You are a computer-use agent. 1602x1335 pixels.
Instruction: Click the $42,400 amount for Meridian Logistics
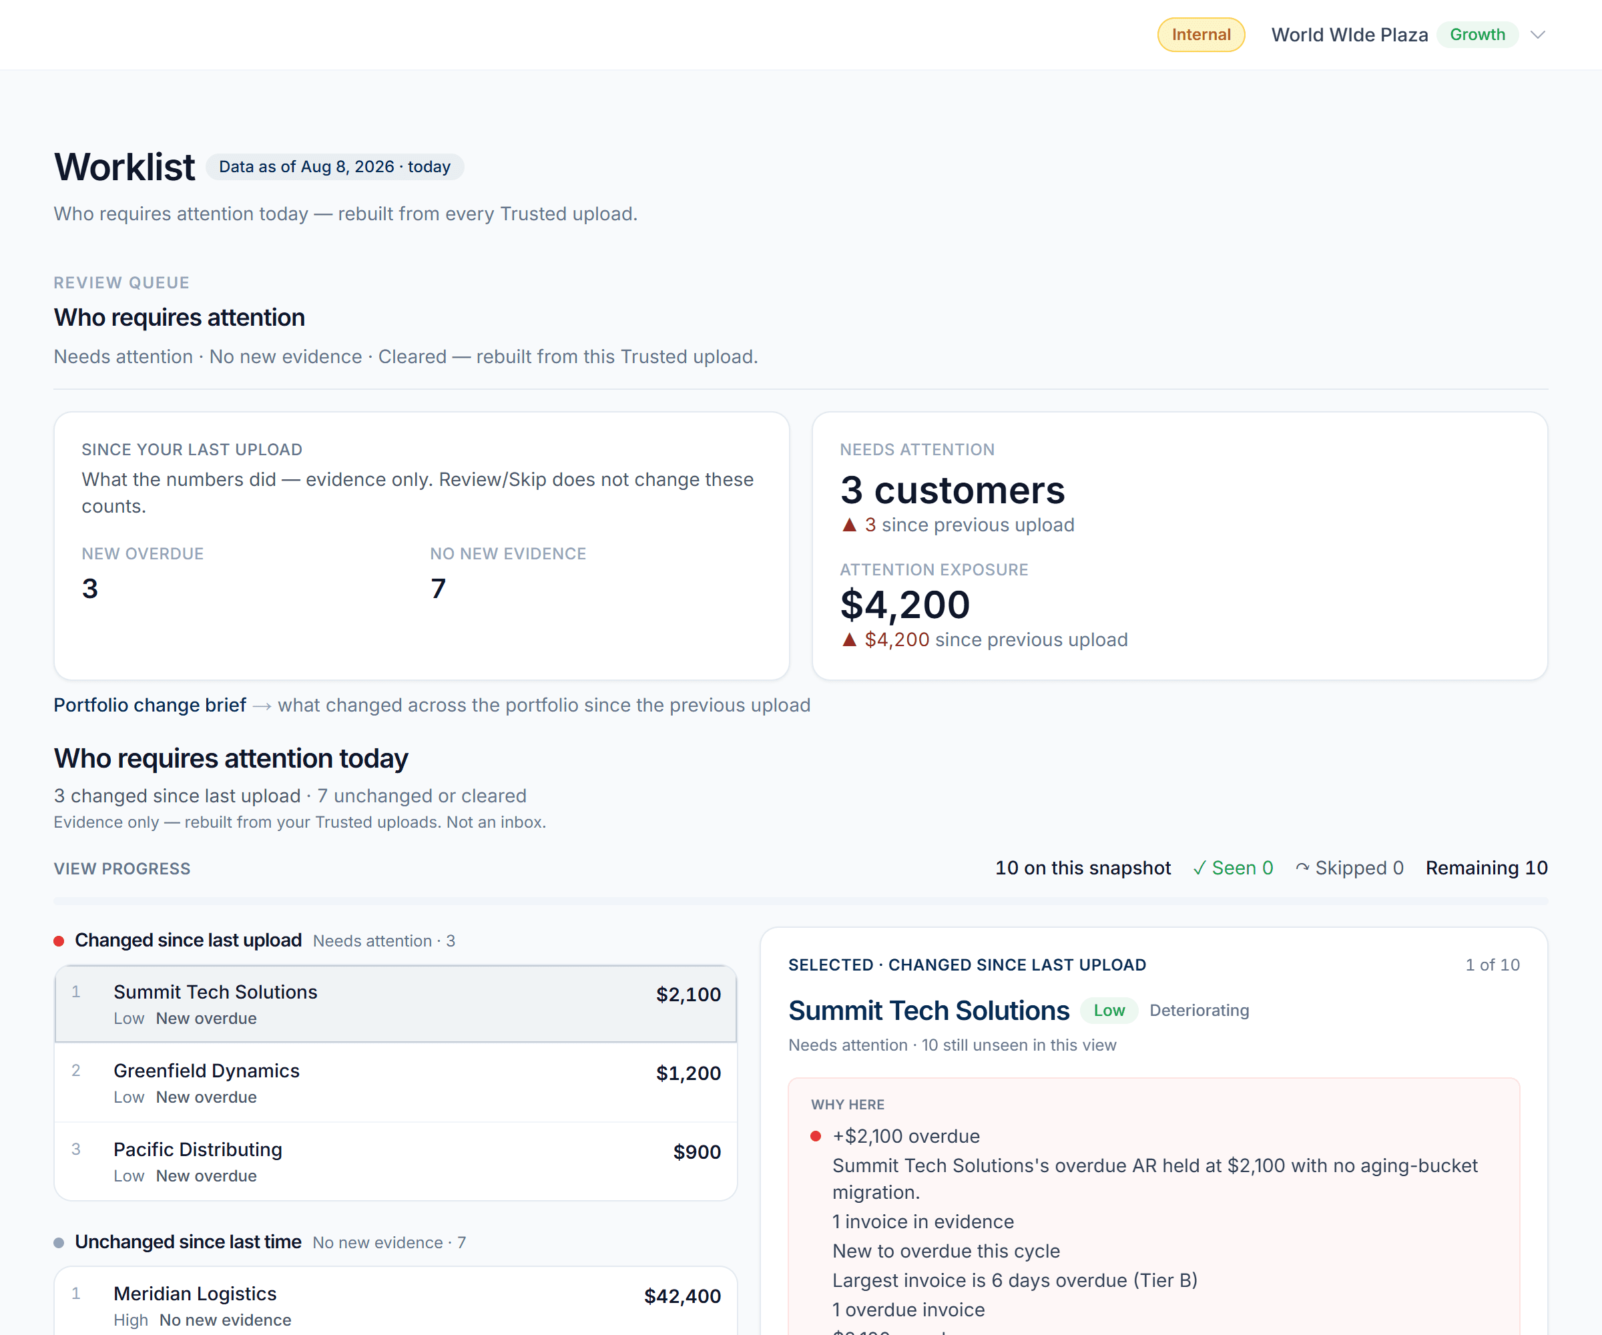pyautogui.click(x=682, y=1296)
